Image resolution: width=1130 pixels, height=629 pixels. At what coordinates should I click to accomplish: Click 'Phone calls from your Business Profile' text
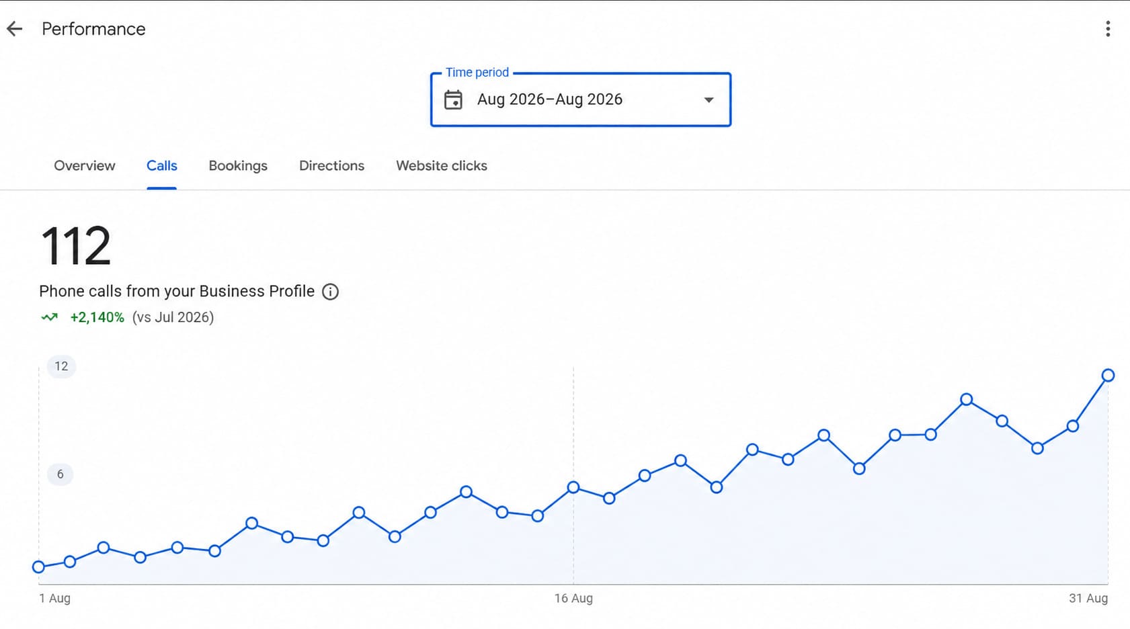click(177, 291)
